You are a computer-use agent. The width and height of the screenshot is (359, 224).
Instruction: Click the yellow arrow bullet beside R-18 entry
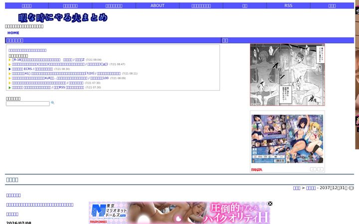coord(9,60)
